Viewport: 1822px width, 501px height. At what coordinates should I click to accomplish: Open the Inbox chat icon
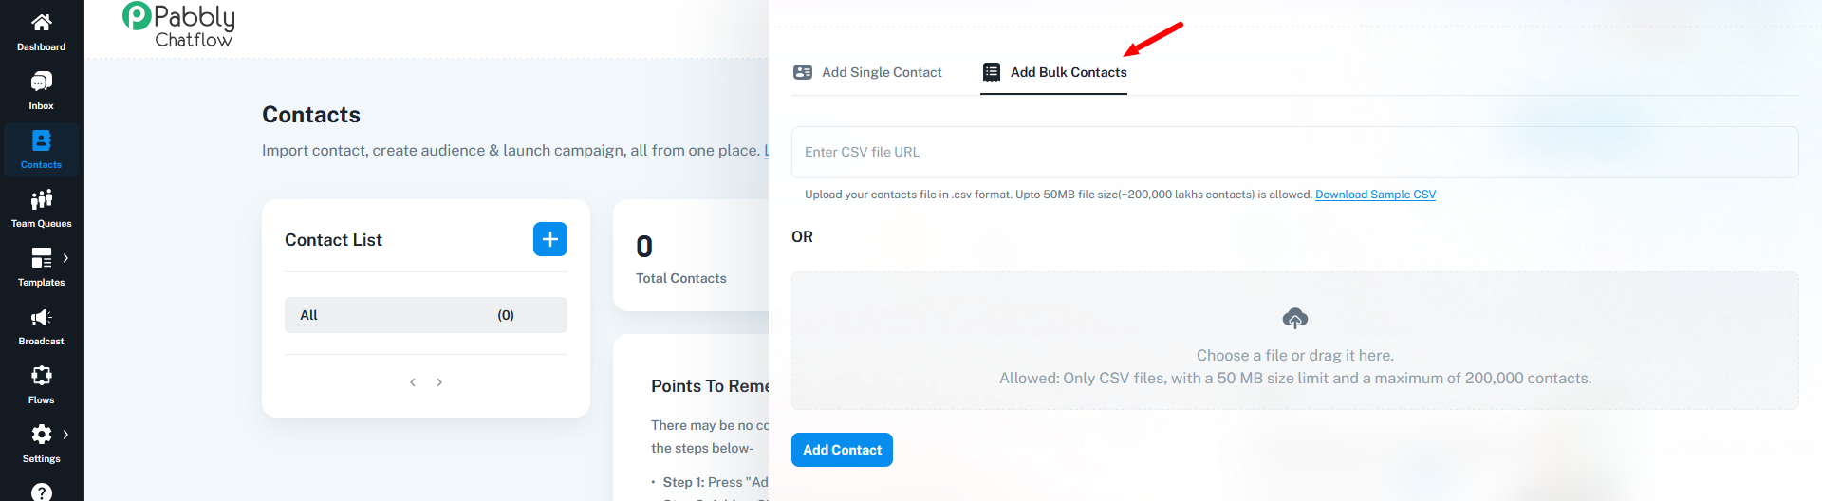[41, 82]
